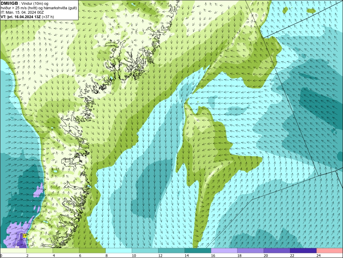Screen dimensions: 343x258
Task: Click the pink above-24 m/s legend swatch
Action: (330, 250)
